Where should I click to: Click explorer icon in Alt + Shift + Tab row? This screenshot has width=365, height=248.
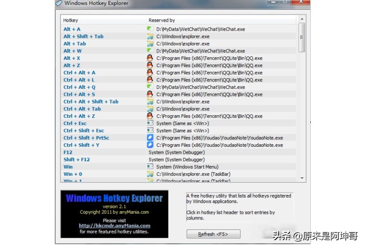coord(150,36)
